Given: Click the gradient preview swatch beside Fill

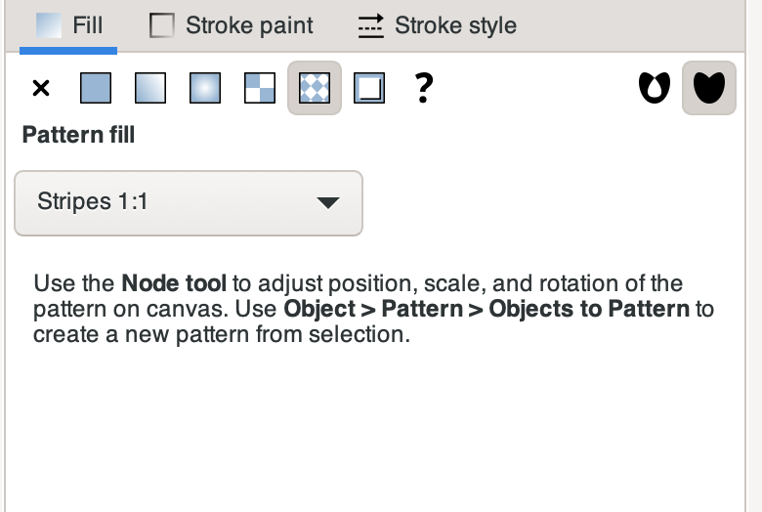Looking at the screenshot, I should click(x=49, y=25).
